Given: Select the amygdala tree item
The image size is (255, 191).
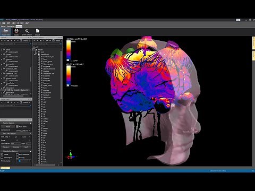Looking at the screenshot, I should tap(46, 66).
